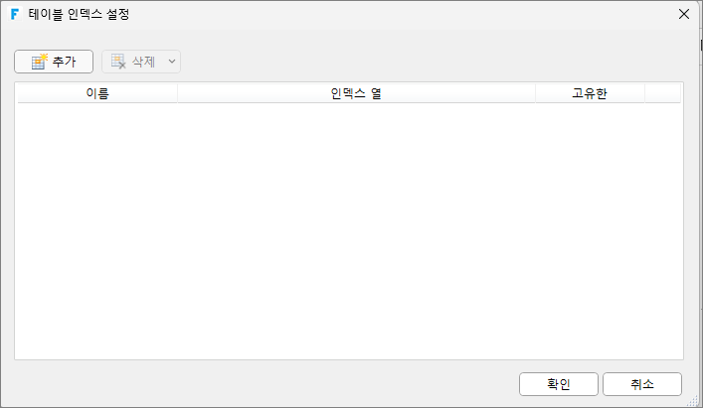
Task: Click the add-table icon in 추가 button
Action: (x=40, y=62)
